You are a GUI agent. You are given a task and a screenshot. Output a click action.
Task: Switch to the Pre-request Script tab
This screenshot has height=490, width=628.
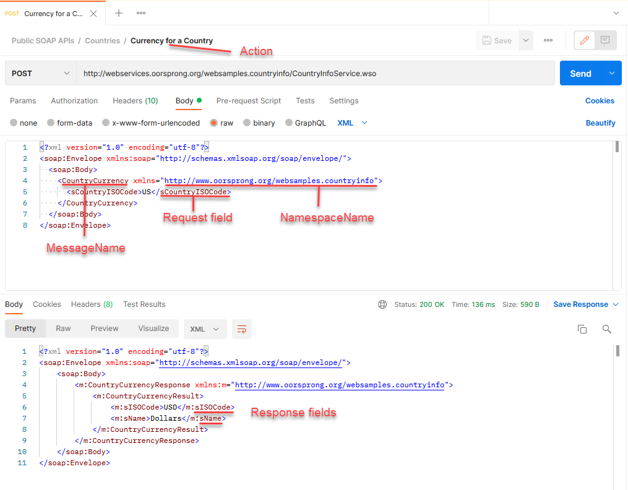(248, 101)
